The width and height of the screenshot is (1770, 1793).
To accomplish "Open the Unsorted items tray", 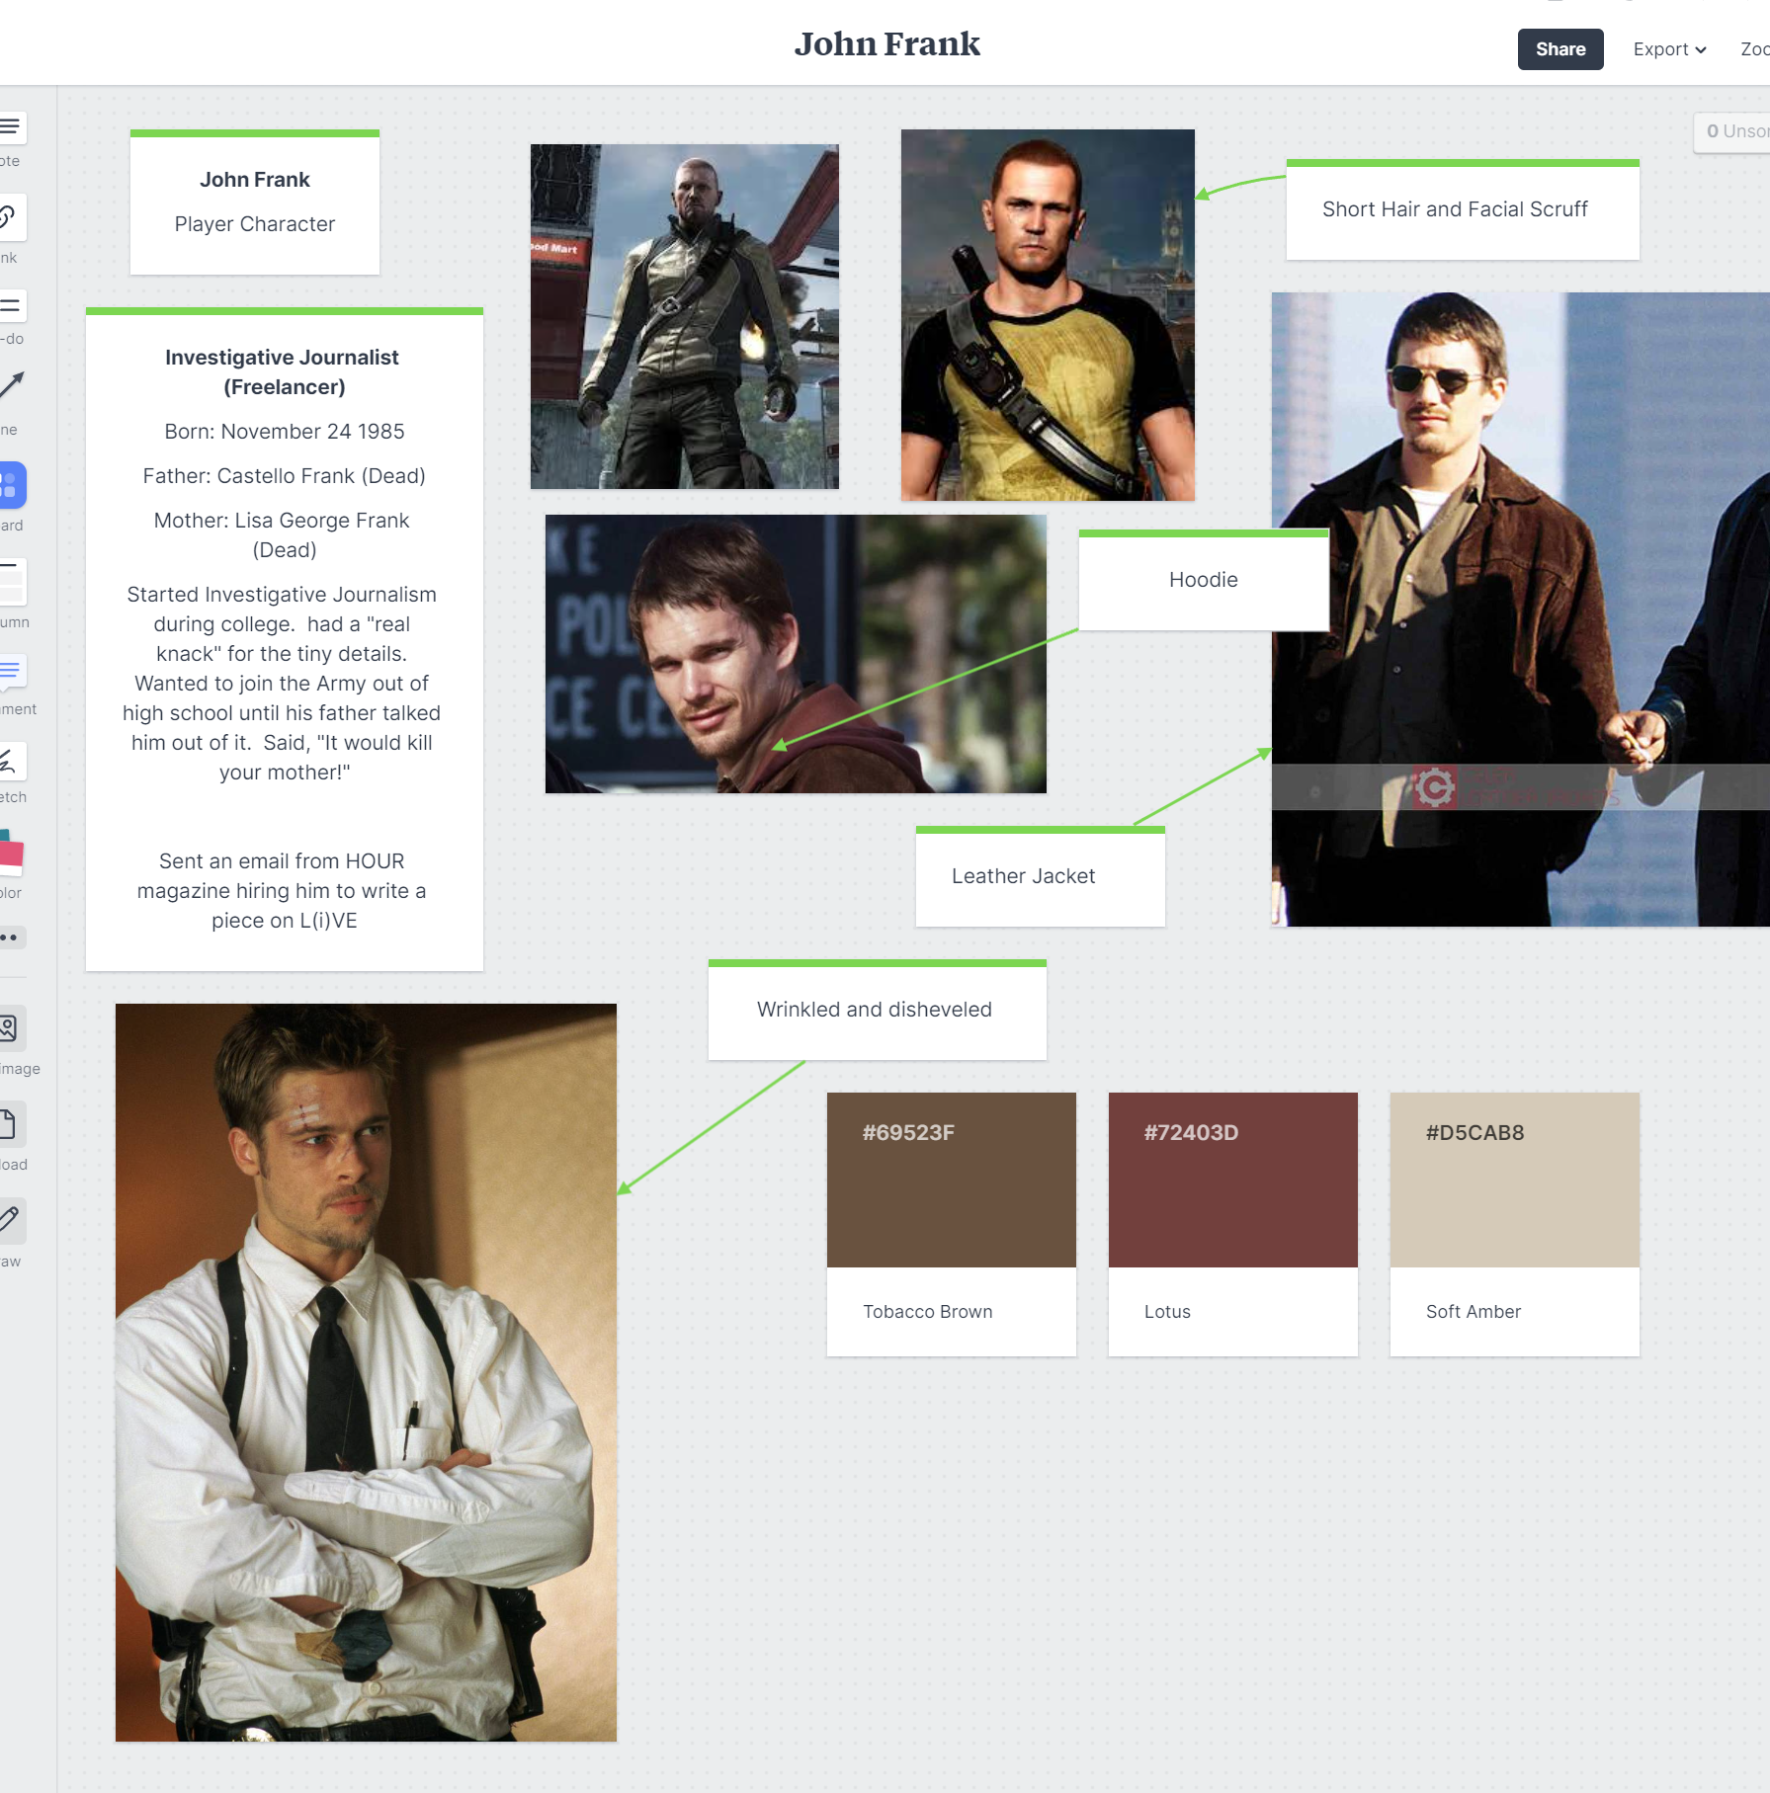I will click(x=1735, y=131).
